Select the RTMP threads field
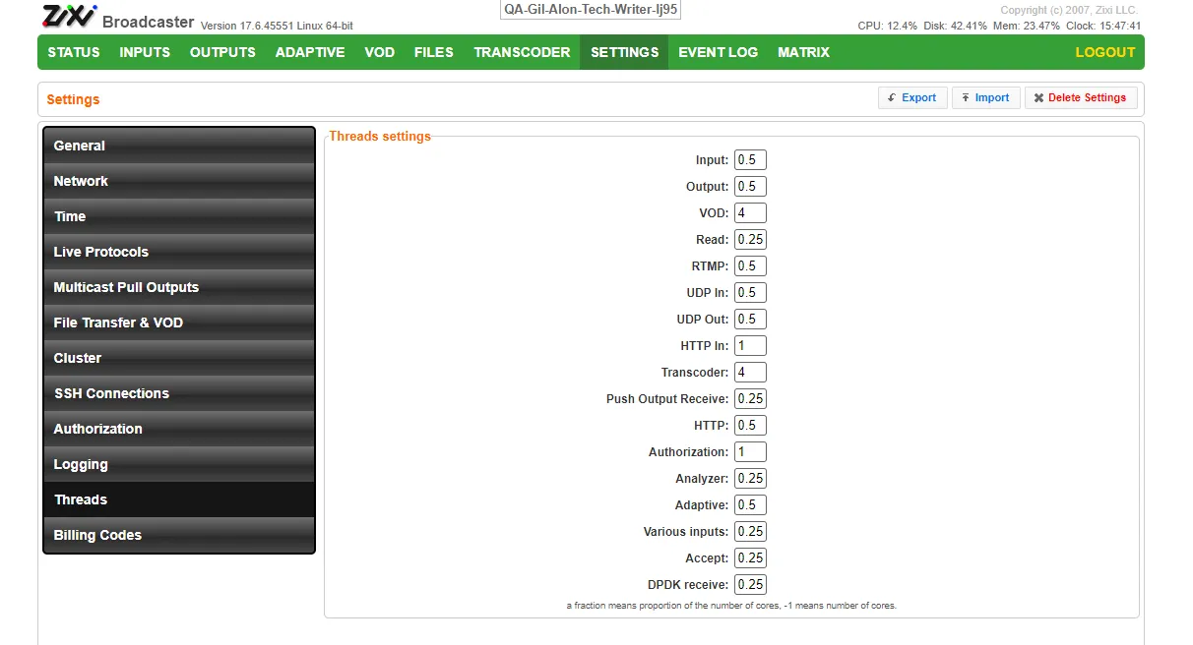 [750, 266]
